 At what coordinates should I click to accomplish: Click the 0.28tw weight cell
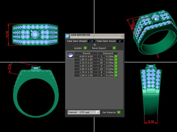pos(110,60)
